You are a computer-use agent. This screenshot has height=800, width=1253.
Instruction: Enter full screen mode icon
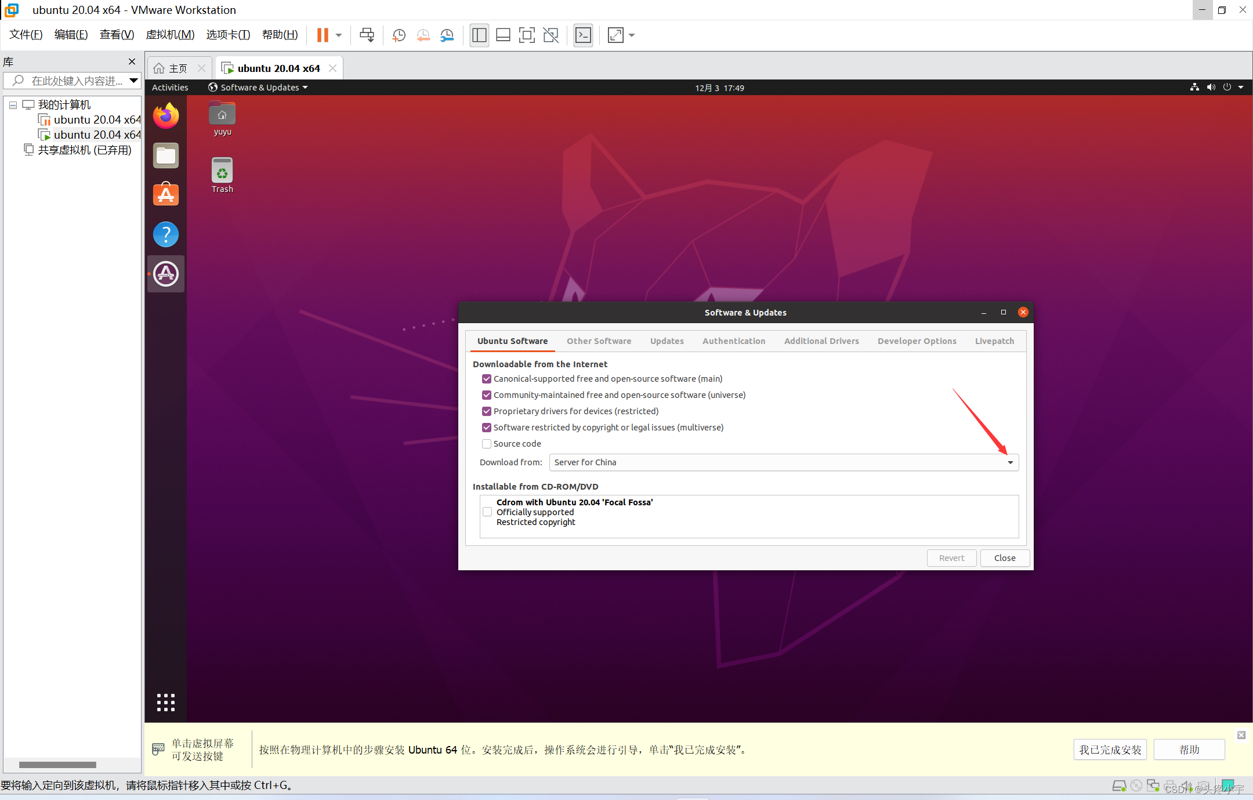tap(527, 35)
